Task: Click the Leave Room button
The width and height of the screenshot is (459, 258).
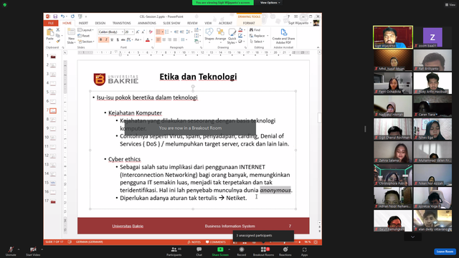Action: [x=445, y=252]
